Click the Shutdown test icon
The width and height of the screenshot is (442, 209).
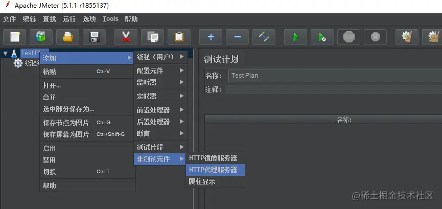coord(375,37)
